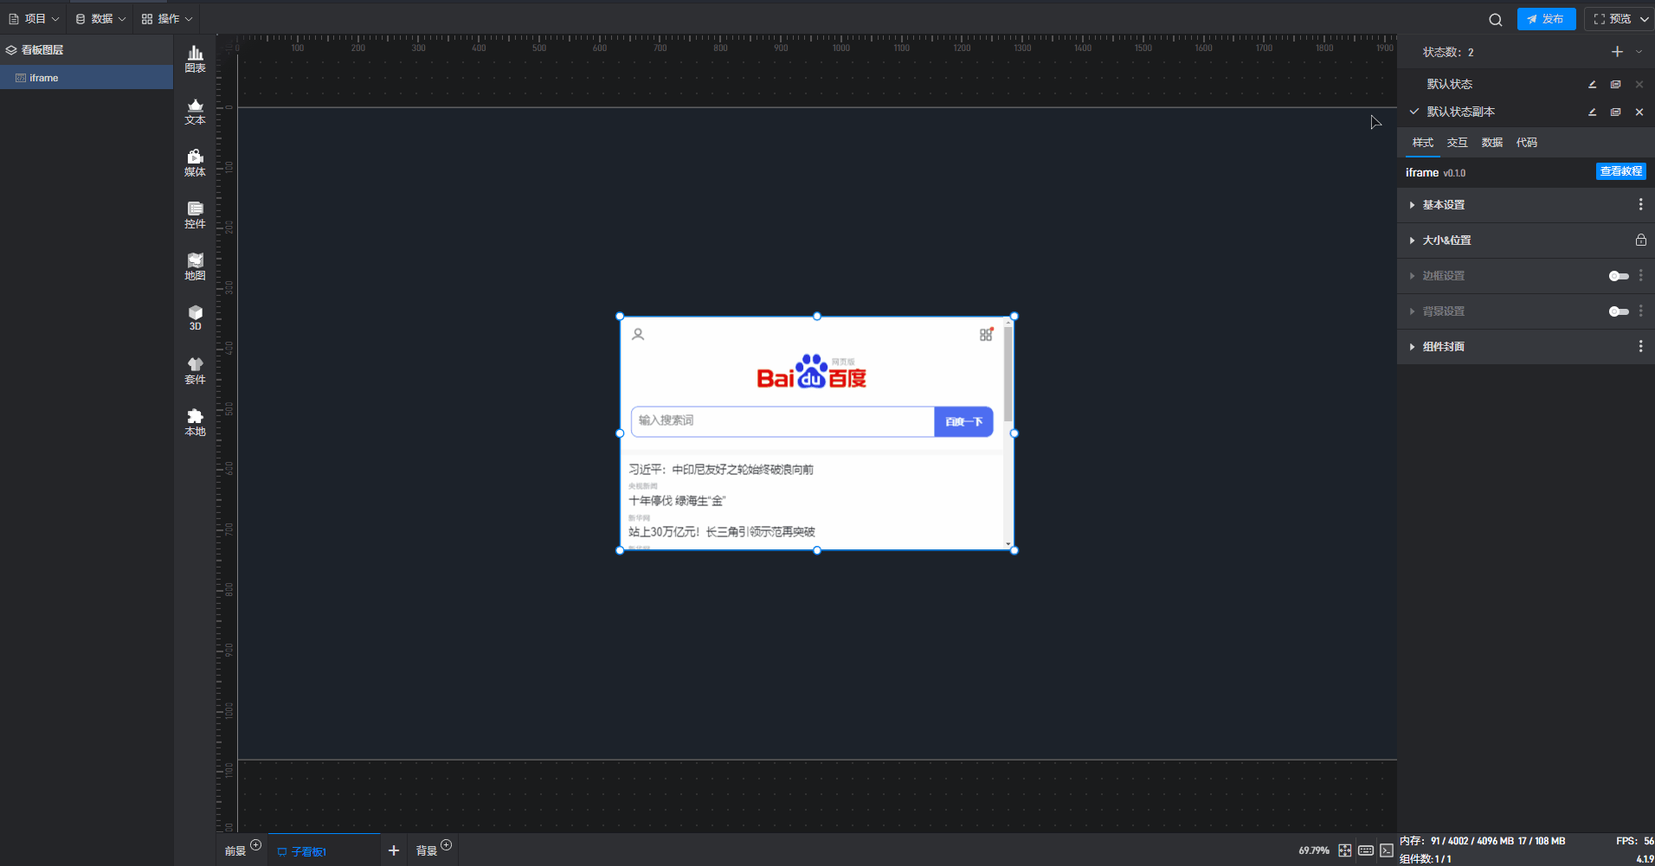
Task: Click the 套件 kit component icon
Action: point(195,370)
